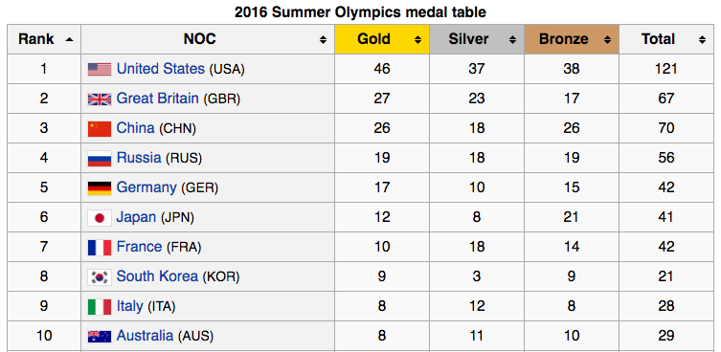The width and height of the screenshot is (721, 352).
Task: Open the France link
Action: pyautogui.click(x=139, y=247)
